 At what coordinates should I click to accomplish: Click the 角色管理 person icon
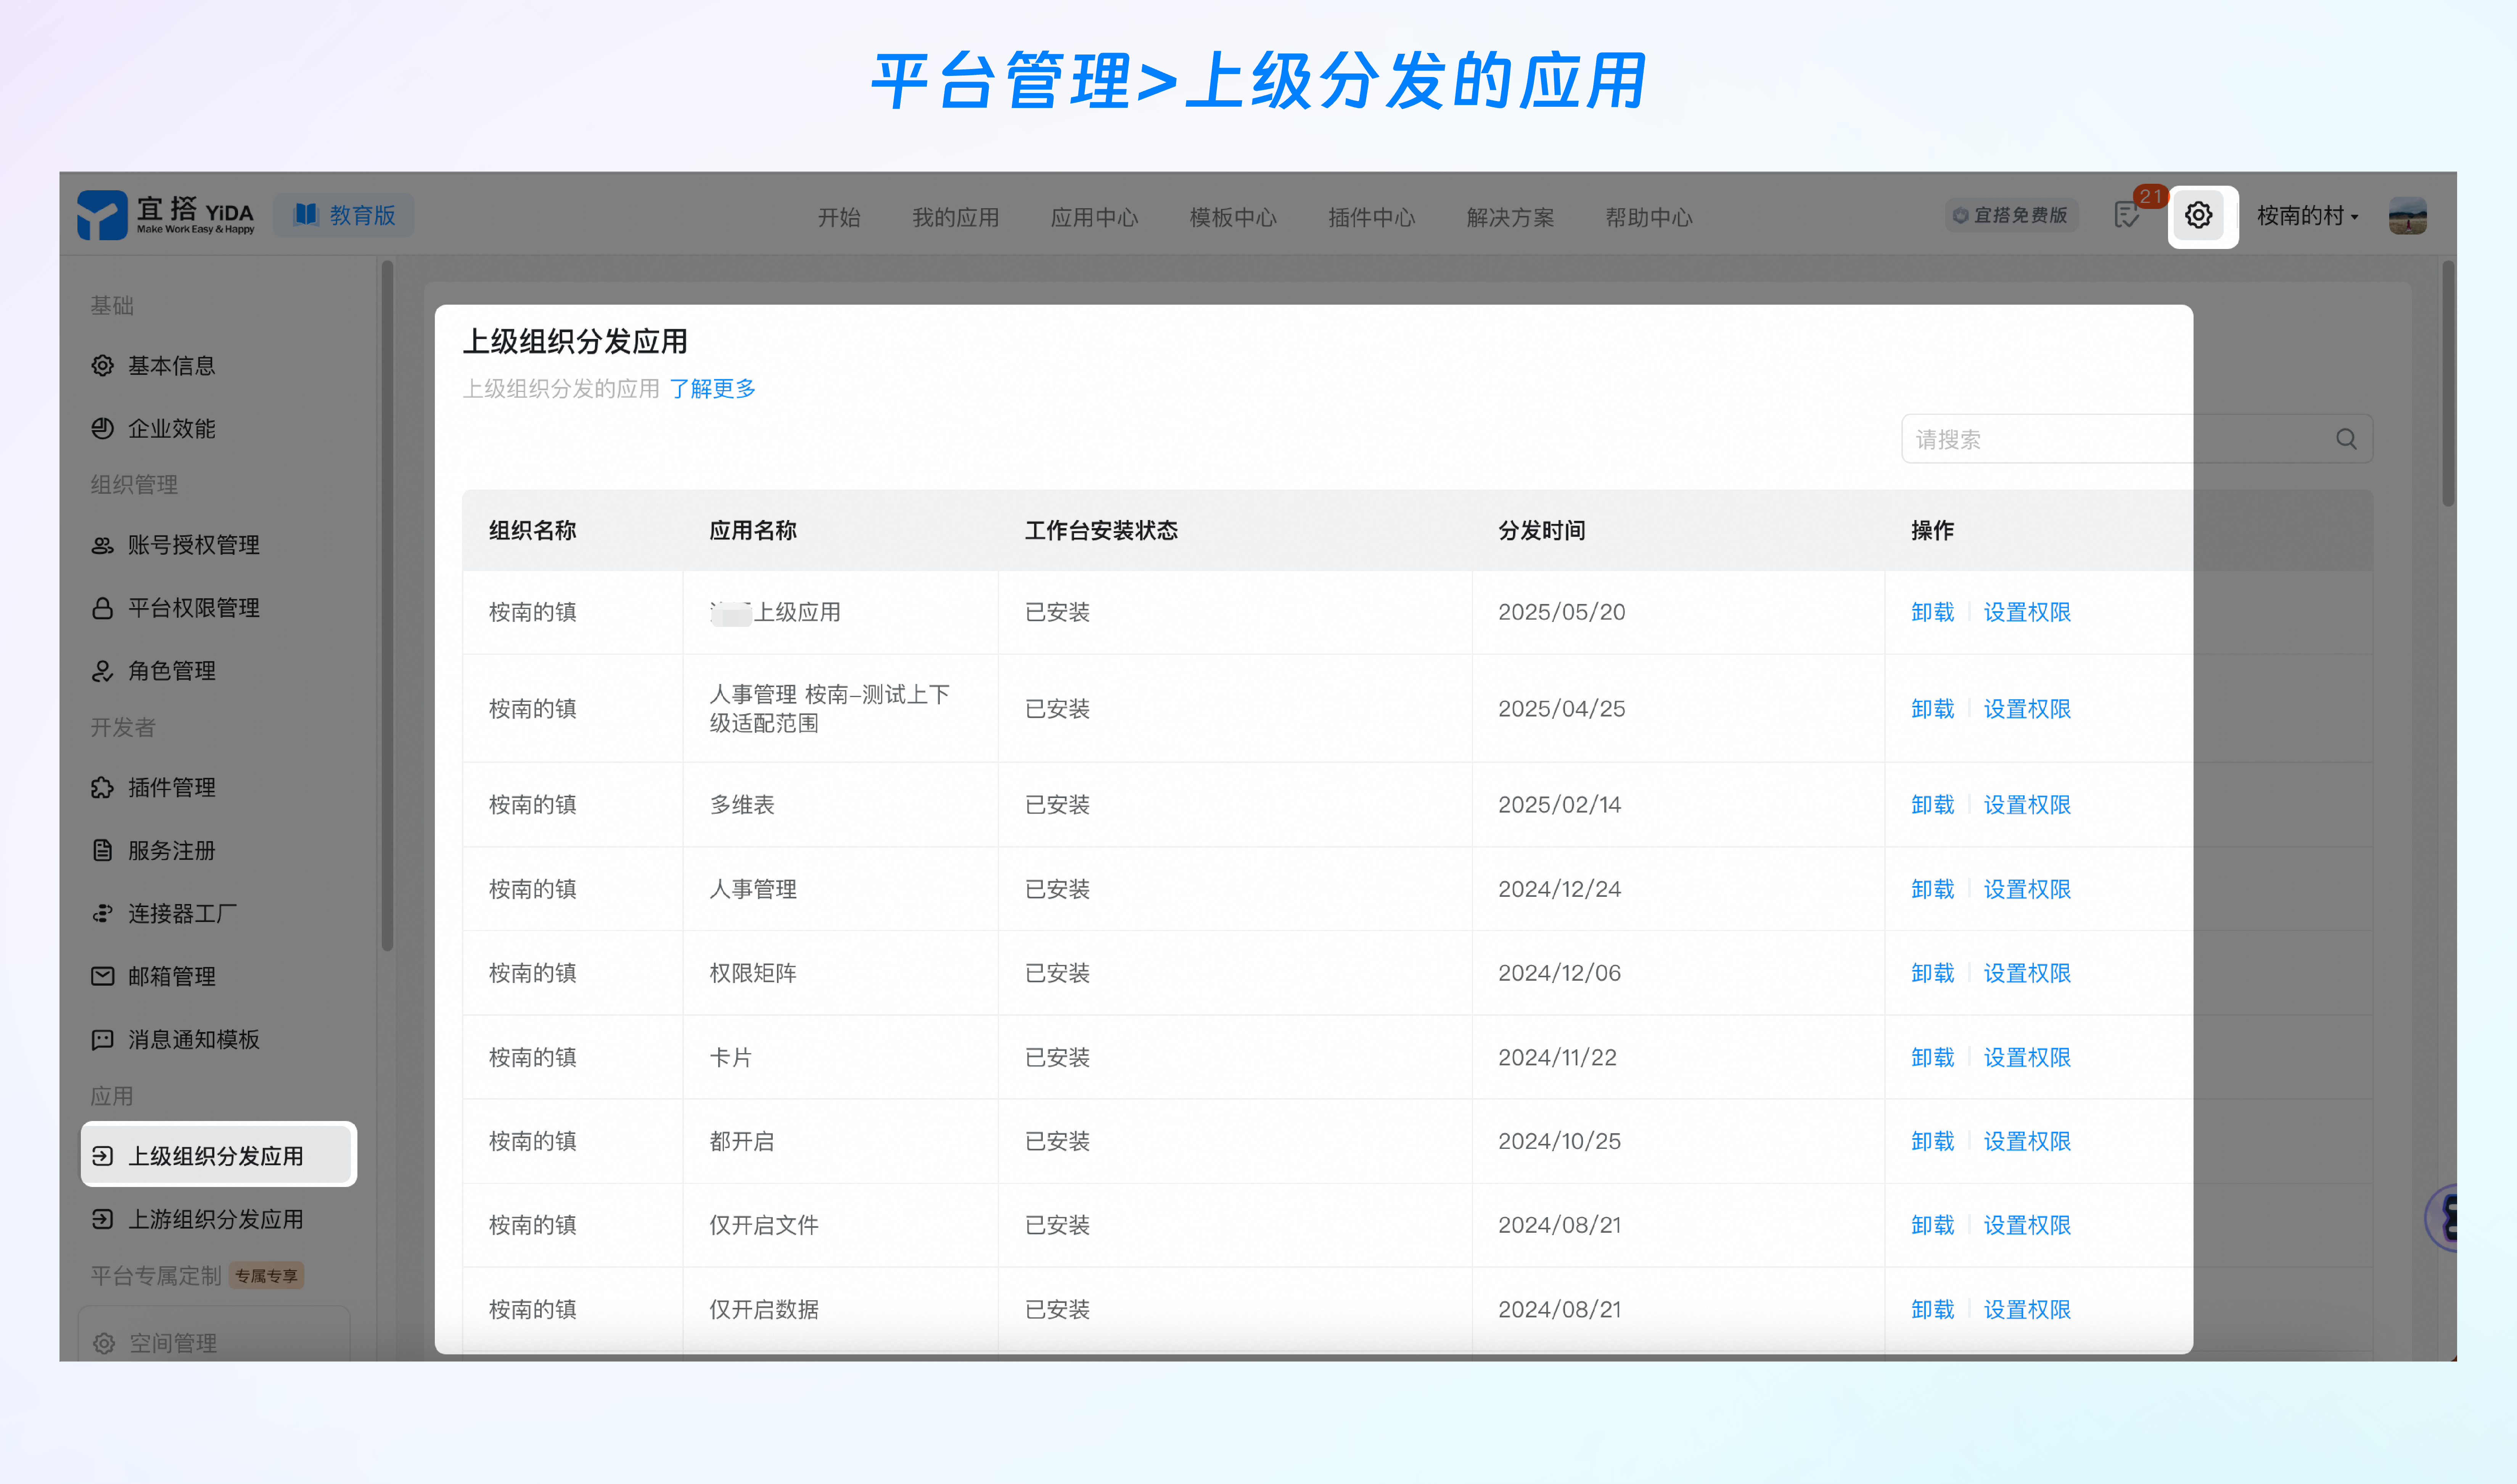[x=102, y=671]
